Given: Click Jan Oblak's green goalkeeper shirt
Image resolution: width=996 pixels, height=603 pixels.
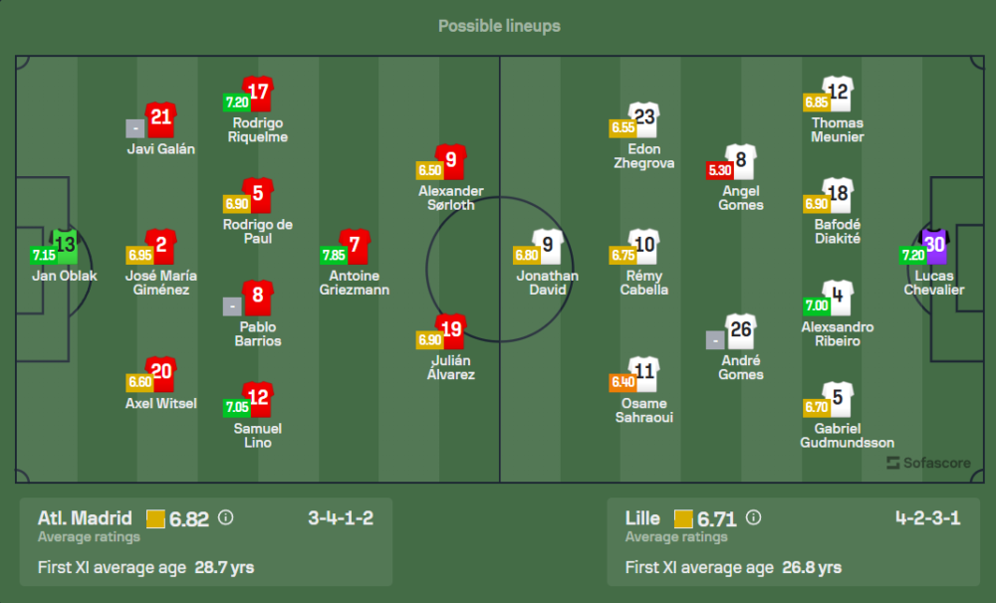Looking at the screenshot, I should pyautogui.click(x=65, y=245).
